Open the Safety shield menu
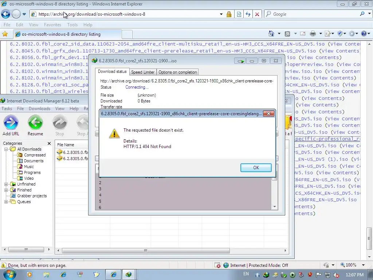373x280 pixels. 342,34
